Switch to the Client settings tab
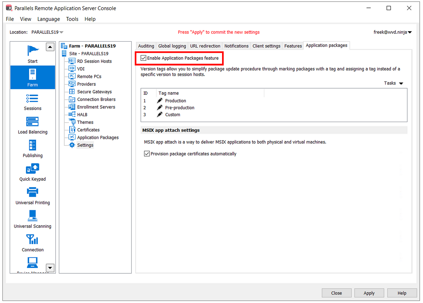The image size is (423, 303). tap(266, 46)
